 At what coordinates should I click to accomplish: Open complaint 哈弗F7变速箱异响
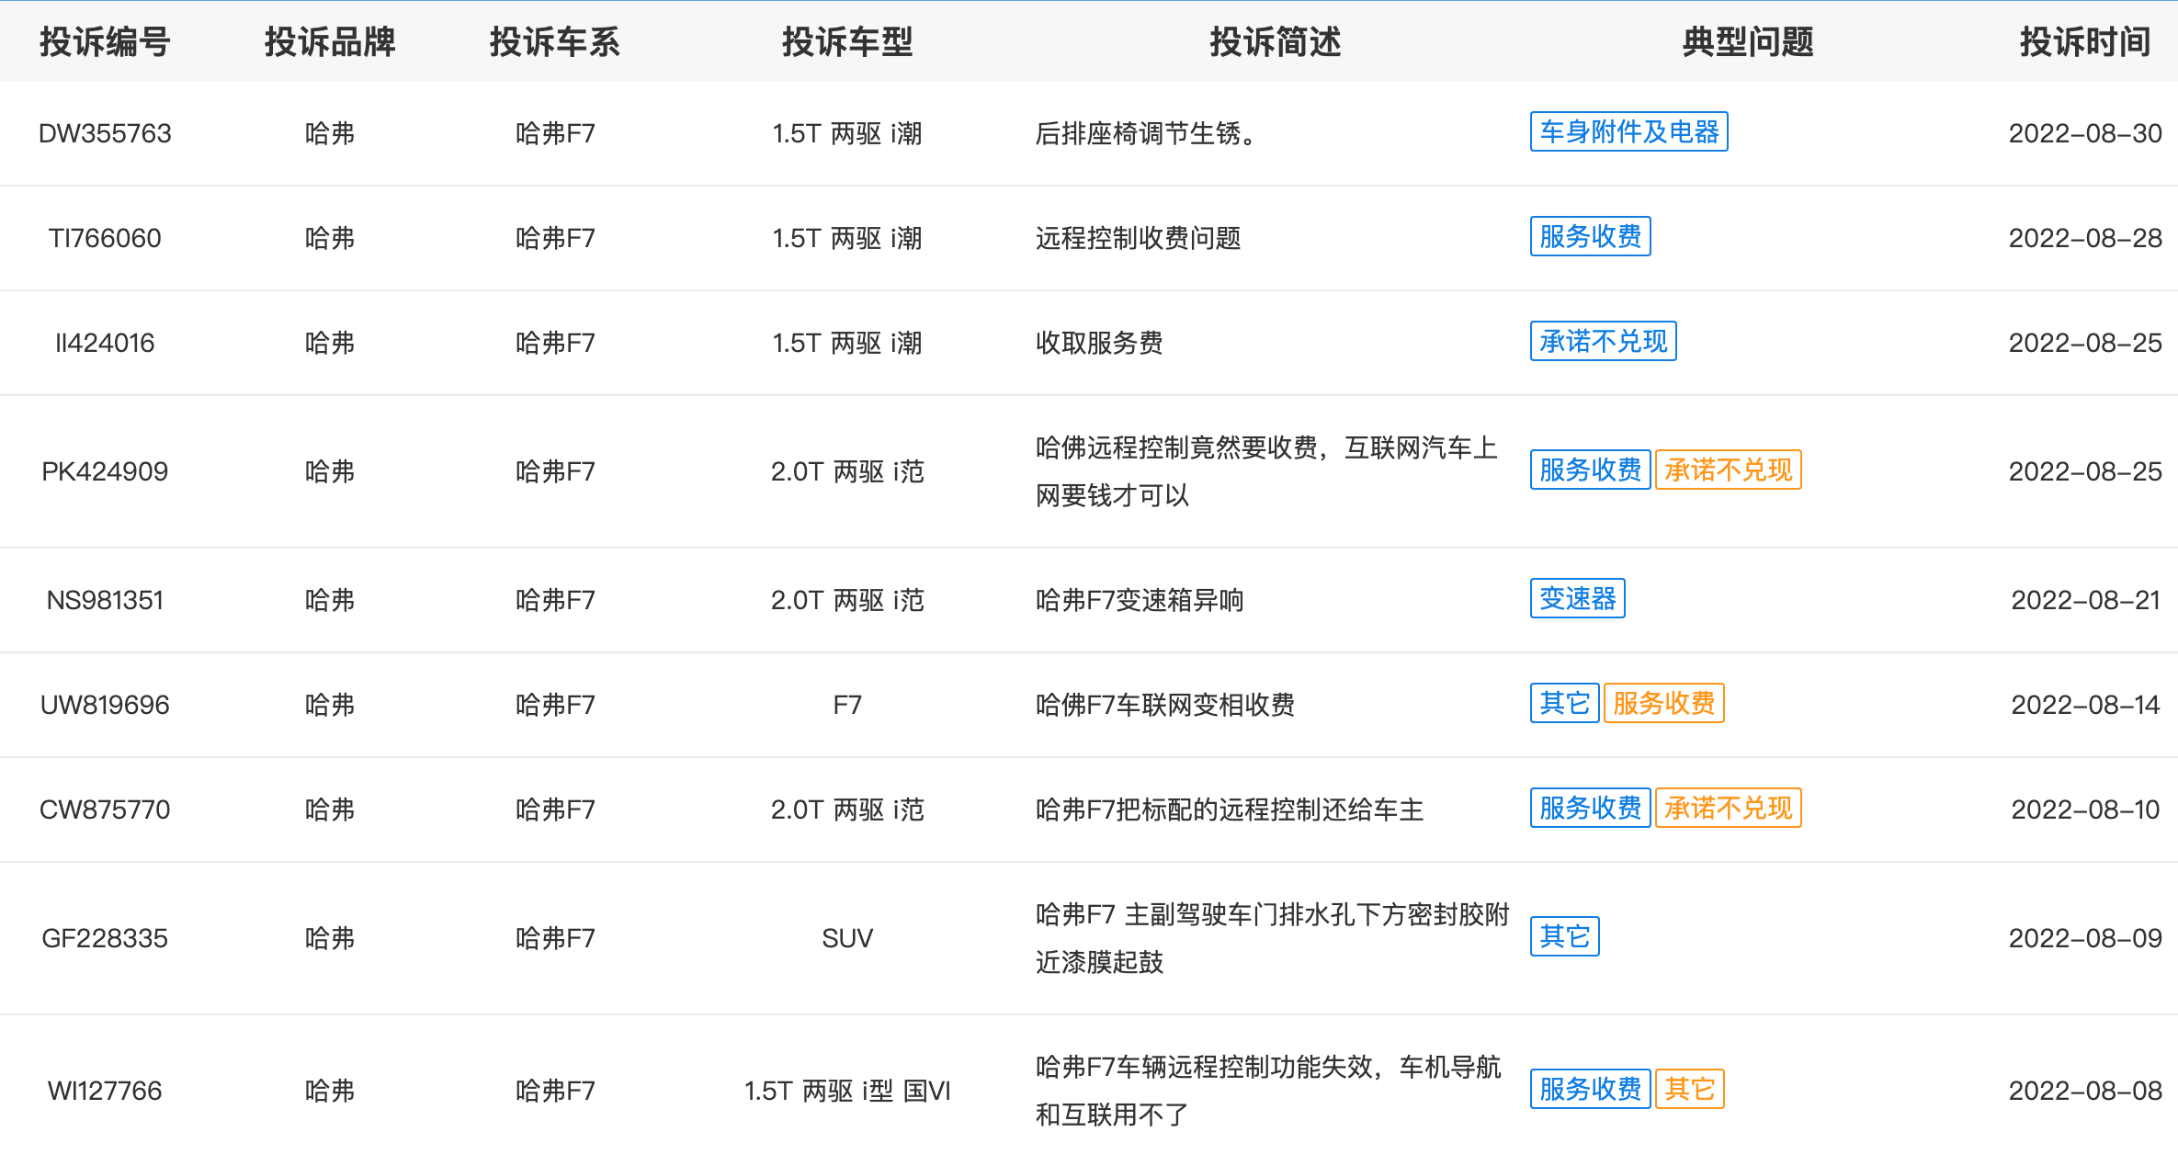(1140, 601)
